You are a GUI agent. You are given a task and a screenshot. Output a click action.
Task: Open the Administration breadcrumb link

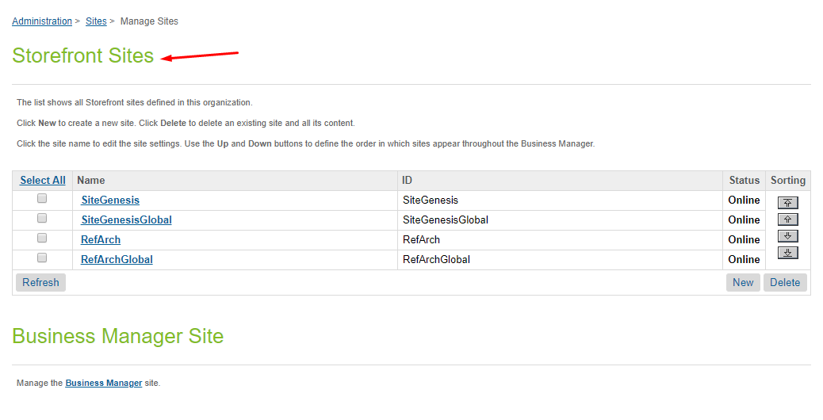pyautogui.click(x=42, y=21)
